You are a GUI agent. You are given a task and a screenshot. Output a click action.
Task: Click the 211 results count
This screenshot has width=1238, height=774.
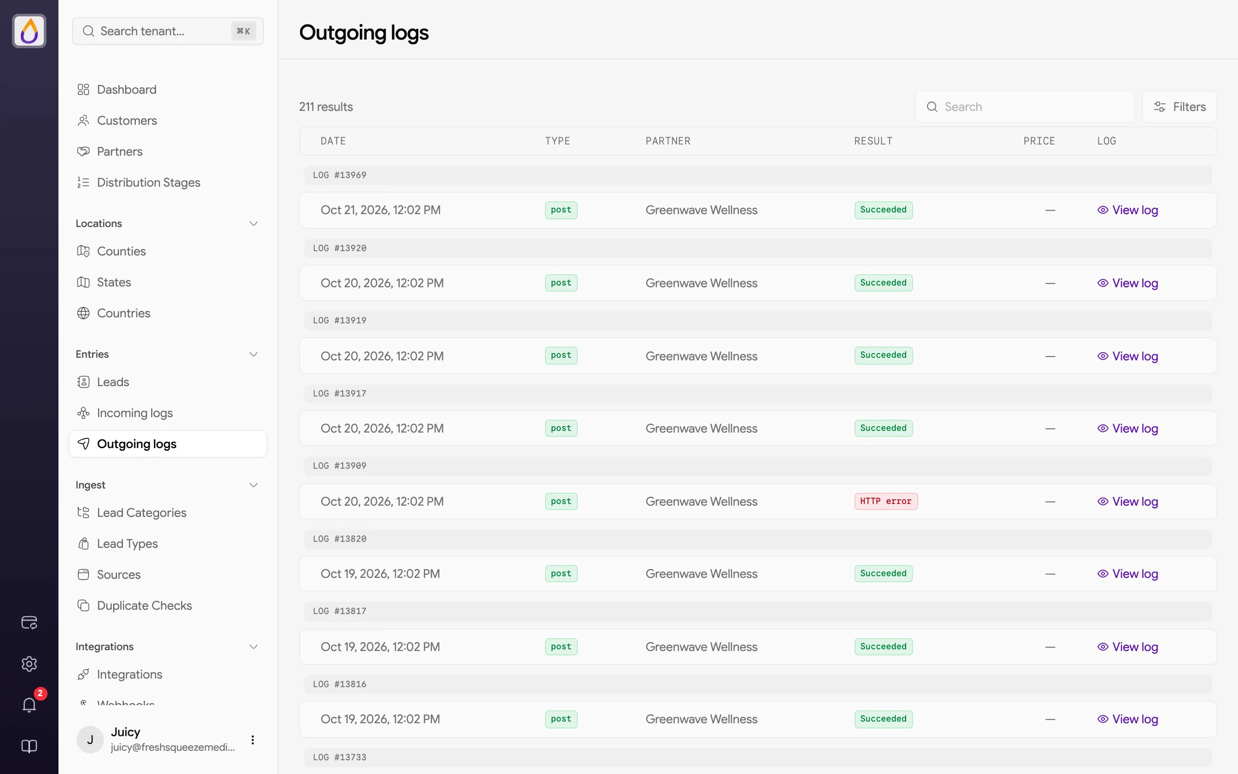pos(326,107)
